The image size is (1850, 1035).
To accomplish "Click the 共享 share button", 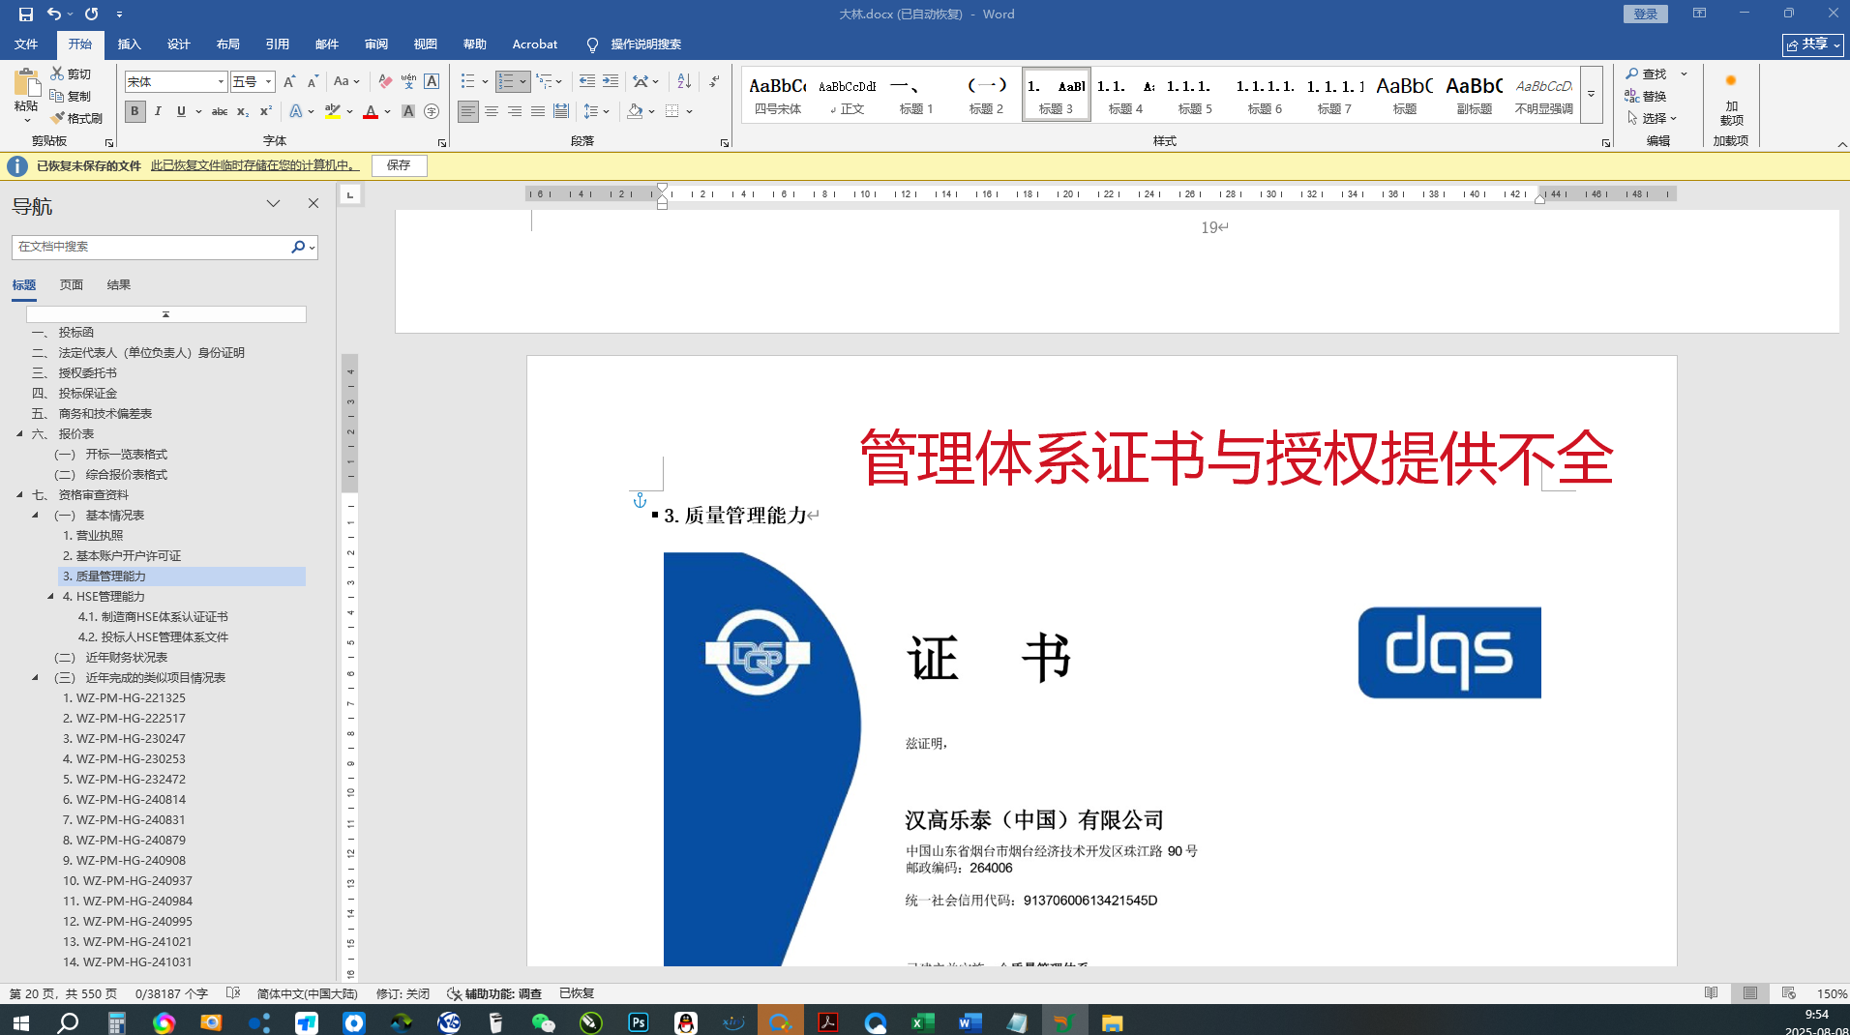I will pyautogui.click(x=1813, y=44).
